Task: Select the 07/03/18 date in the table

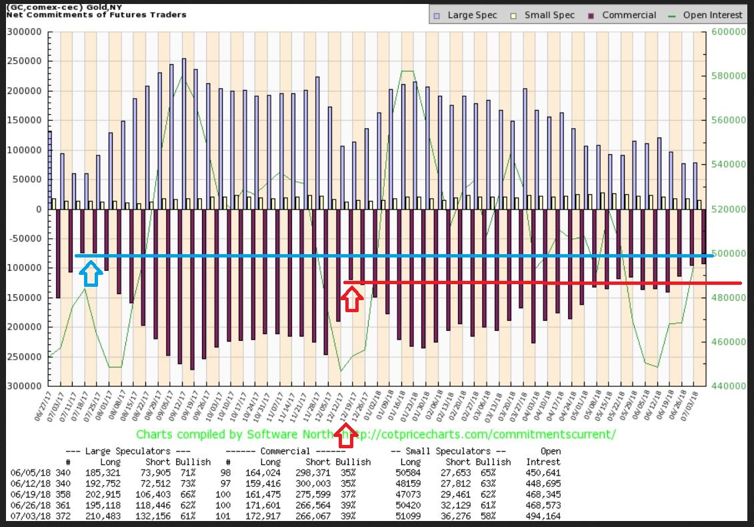Action: pos(30,516)
